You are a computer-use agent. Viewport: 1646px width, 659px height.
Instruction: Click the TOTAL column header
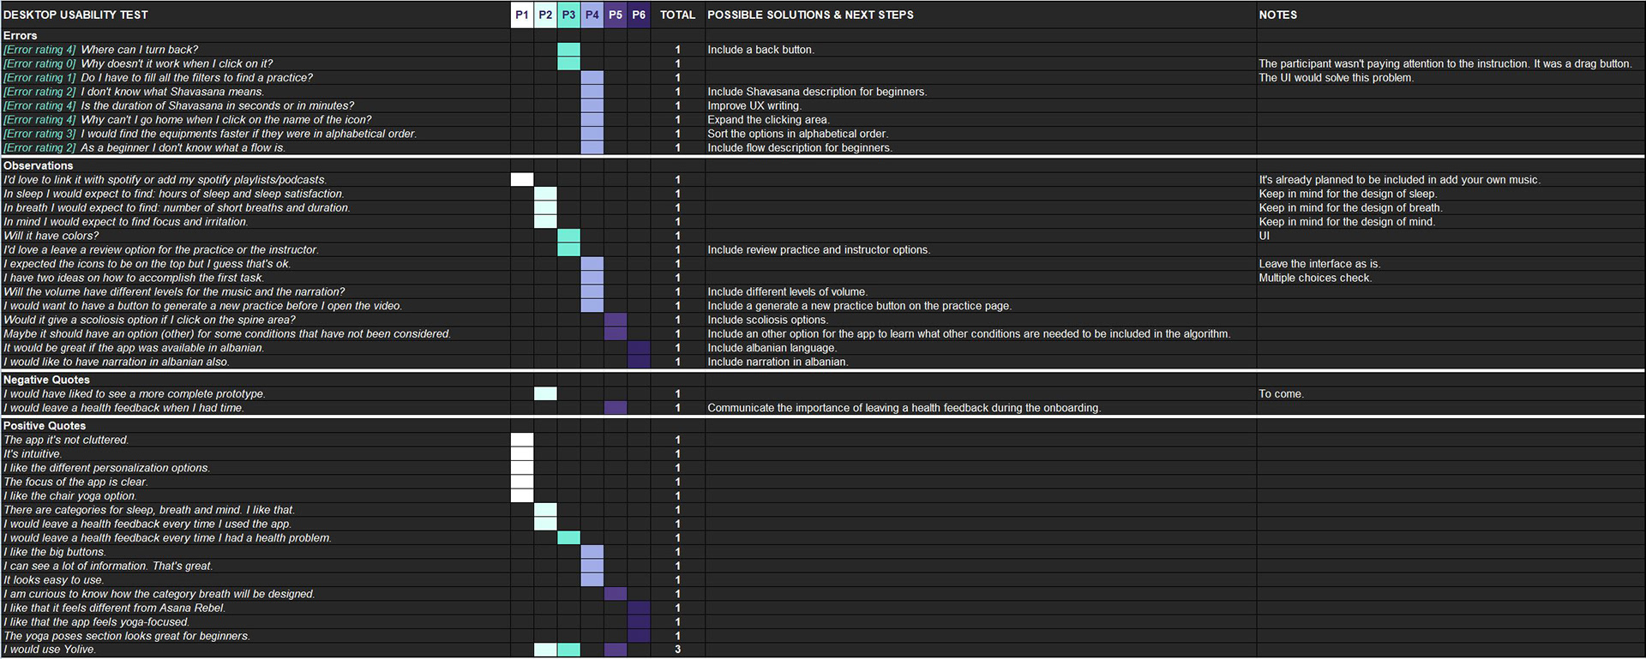tap(677, 15)
